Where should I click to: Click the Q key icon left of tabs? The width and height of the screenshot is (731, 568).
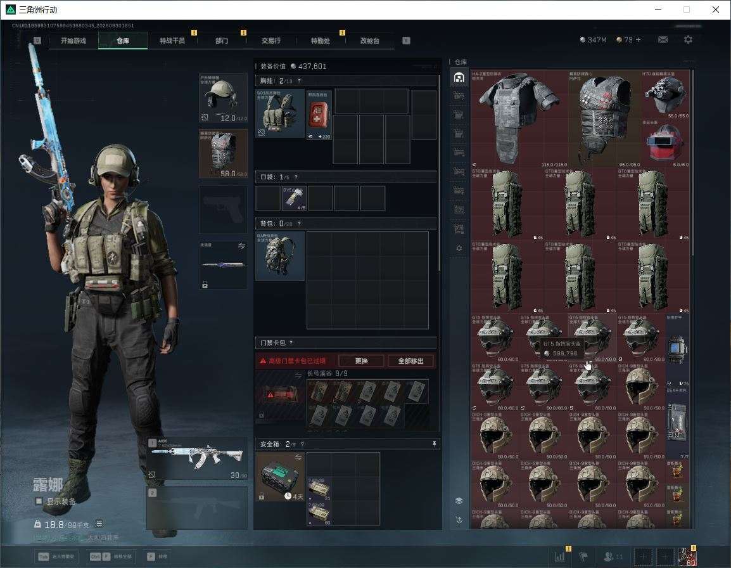pos(37,41)
